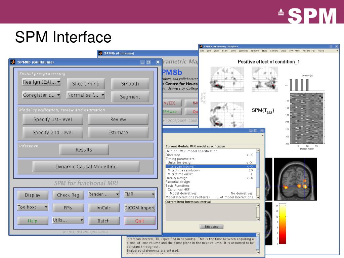Select the Directory row in module list

pyautogui.click(x=211, y=155)
